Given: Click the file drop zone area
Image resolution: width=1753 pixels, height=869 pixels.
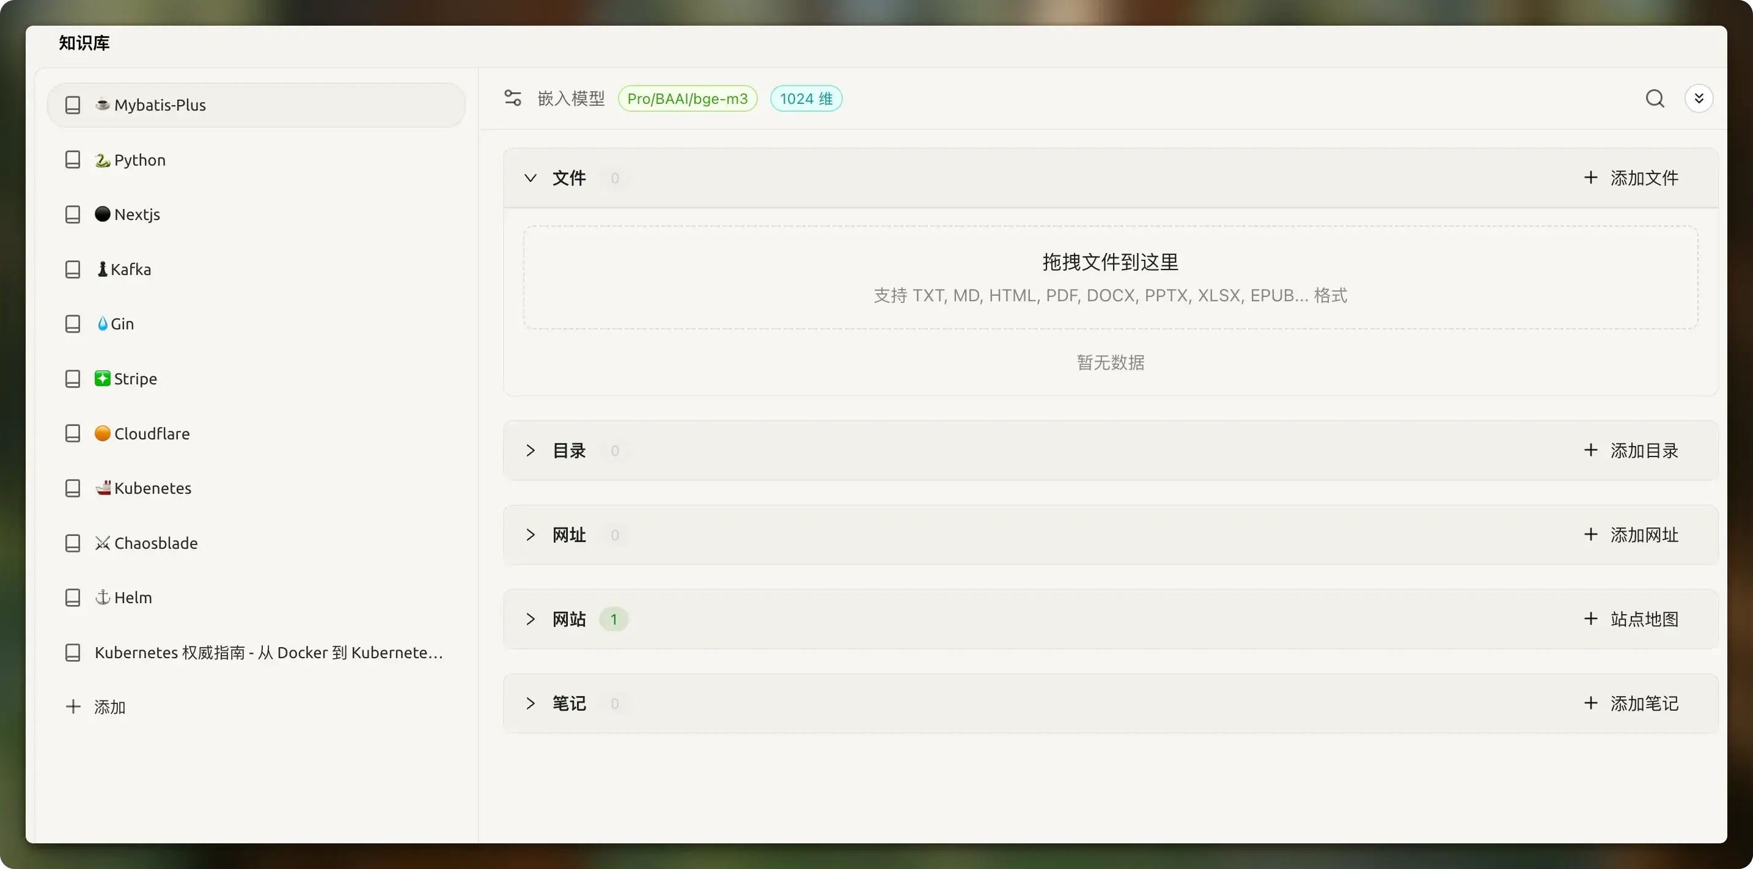Looking at the screenshot, I should [x=1110, y=277].
